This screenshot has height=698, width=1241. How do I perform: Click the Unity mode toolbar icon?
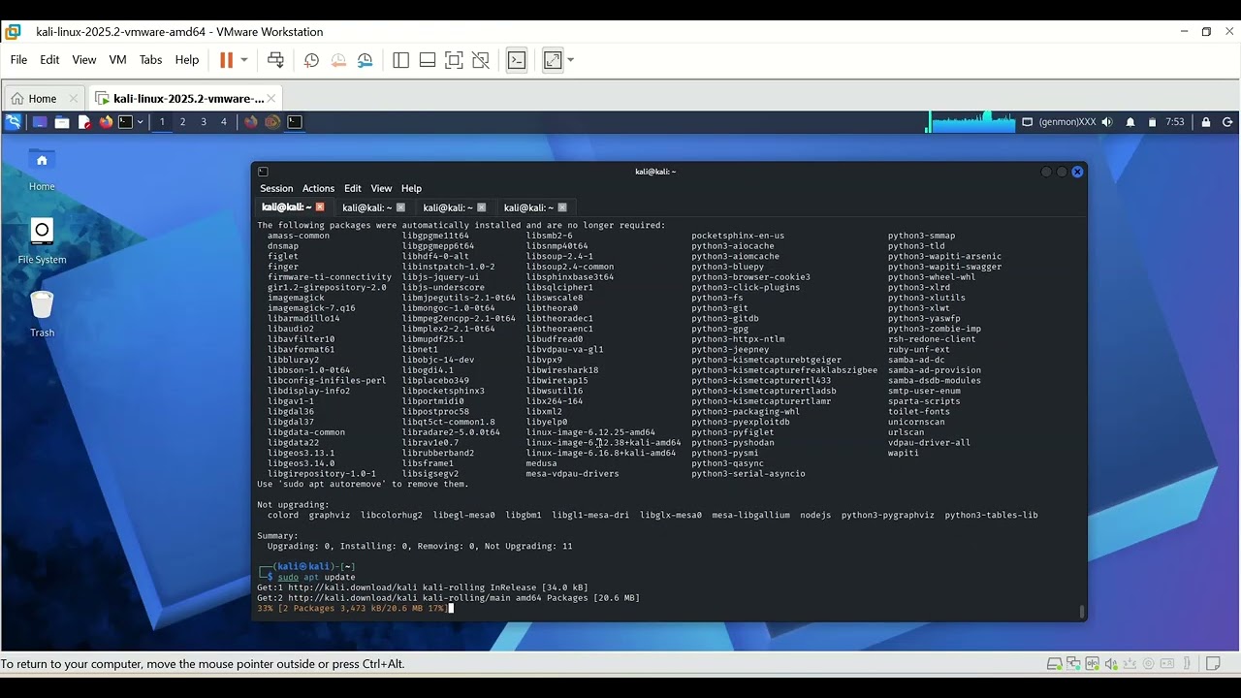point(481,60)
